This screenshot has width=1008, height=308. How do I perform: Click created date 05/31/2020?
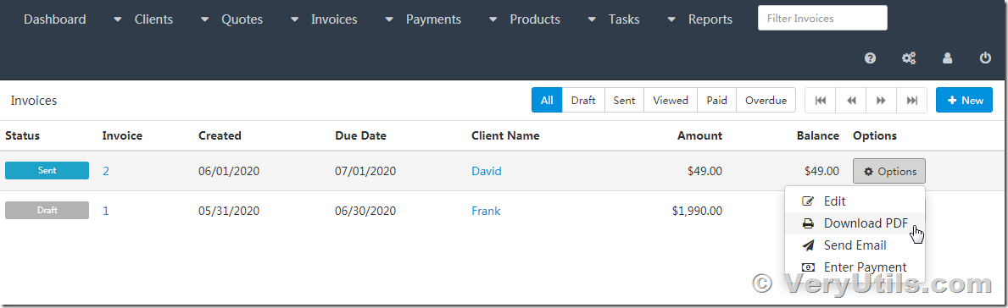(x=229, y=211)
